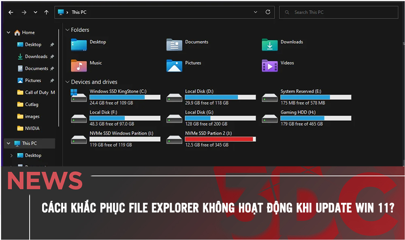
Task: Select Windows SSD KingStone (C:) drive icon
Action: click(x=79, y=96)
